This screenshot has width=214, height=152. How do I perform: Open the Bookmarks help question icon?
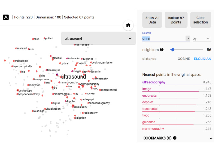[x=175, y=138]
